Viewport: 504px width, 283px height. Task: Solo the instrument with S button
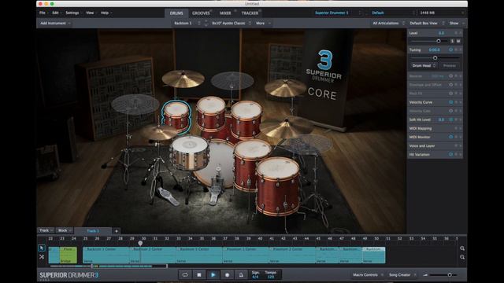(452, 41)
